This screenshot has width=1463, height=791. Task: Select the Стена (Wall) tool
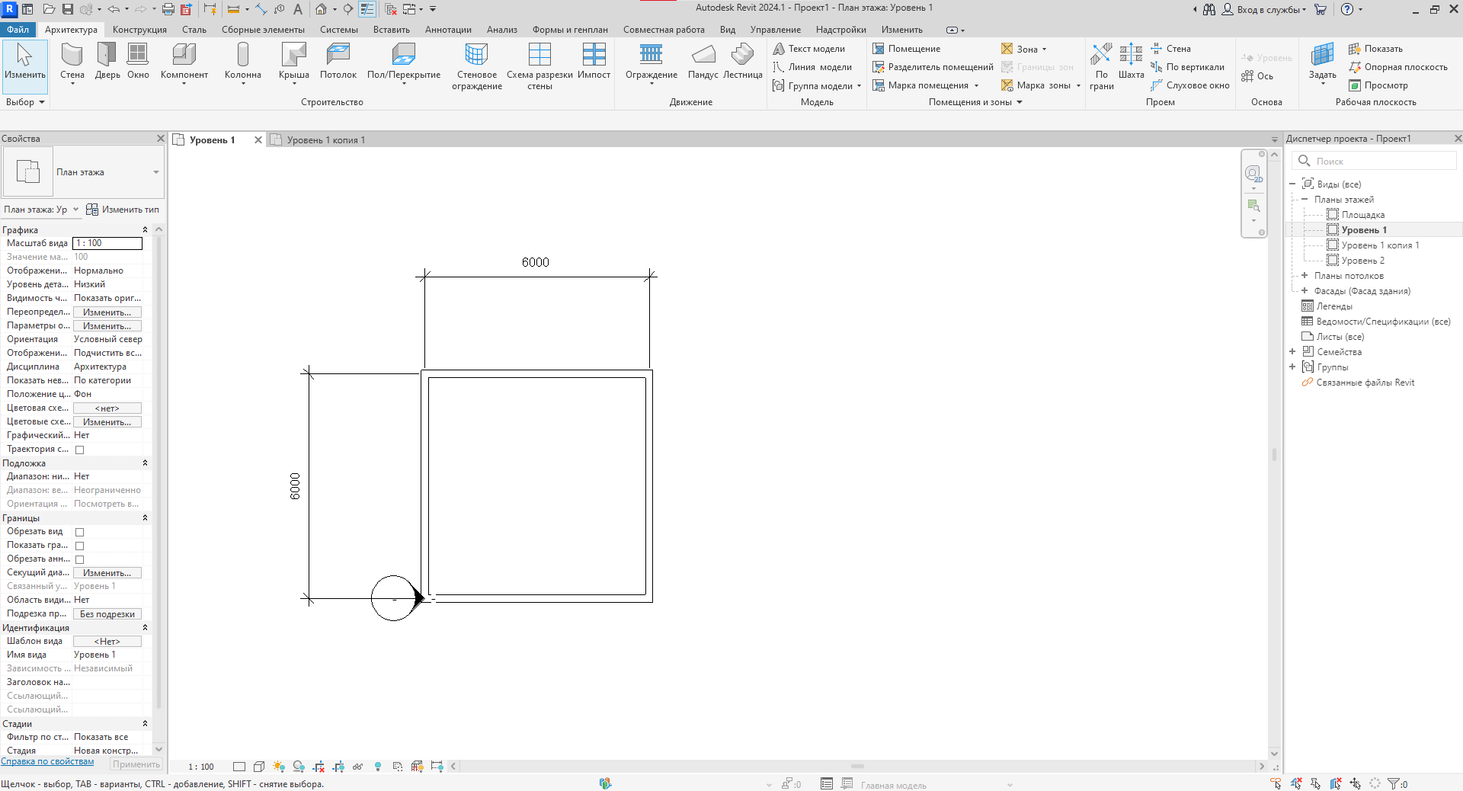click(72, 61)
